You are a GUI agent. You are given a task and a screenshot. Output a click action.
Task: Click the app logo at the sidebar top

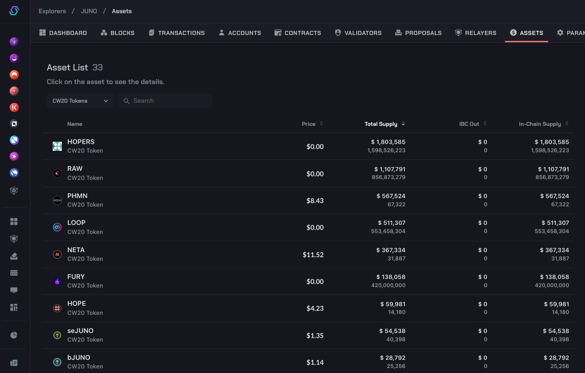point(14,11)
